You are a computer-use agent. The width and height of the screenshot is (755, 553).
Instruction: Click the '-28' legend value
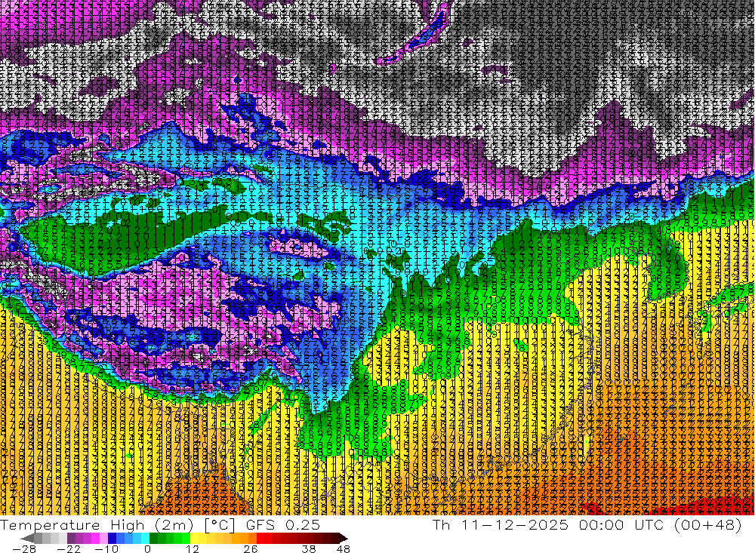(24, 548)
